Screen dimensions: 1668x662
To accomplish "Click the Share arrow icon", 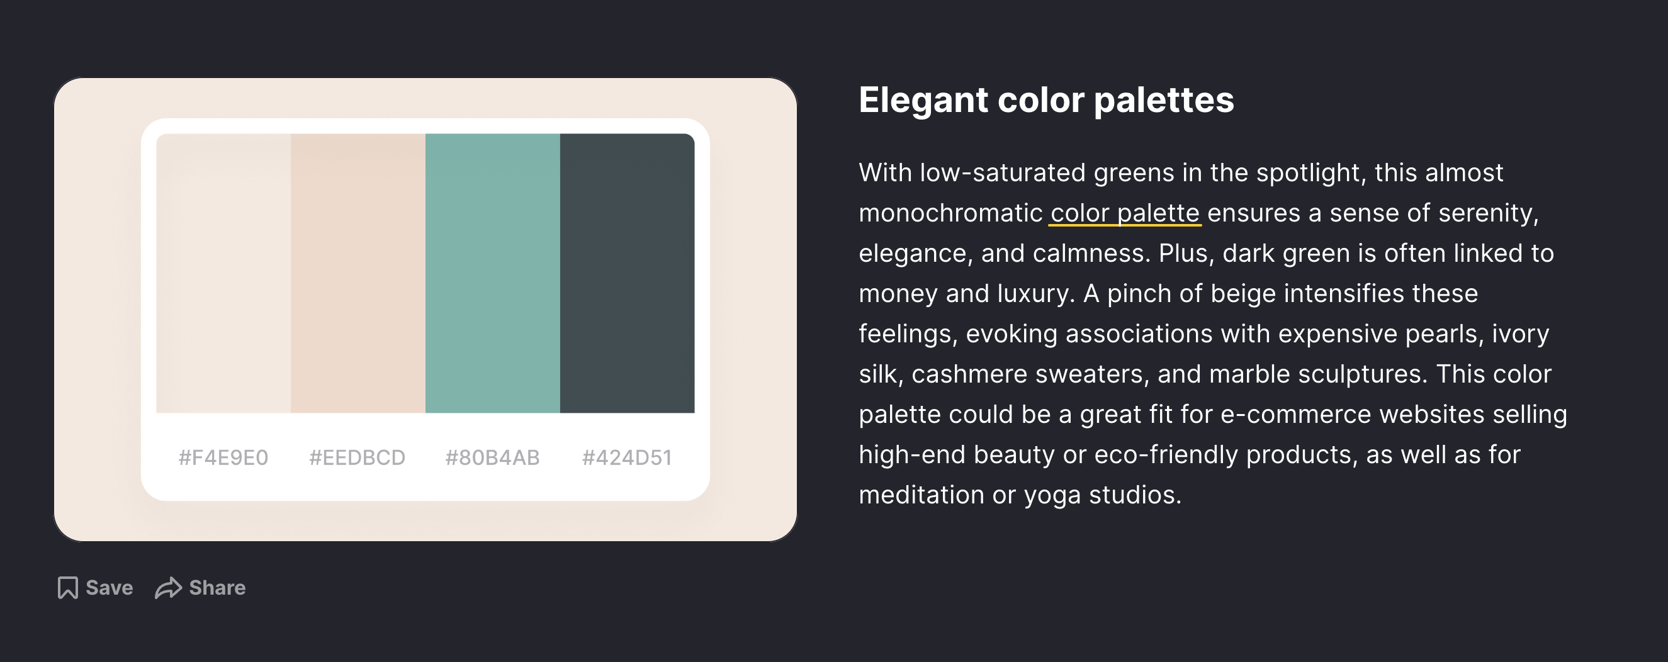I will [x=168, y=588].
